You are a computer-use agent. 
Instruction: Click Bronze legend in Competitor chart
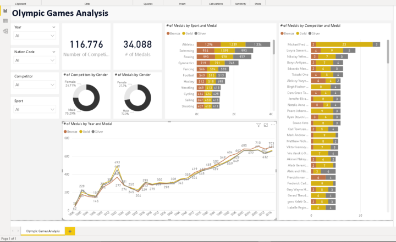(287, 33)
